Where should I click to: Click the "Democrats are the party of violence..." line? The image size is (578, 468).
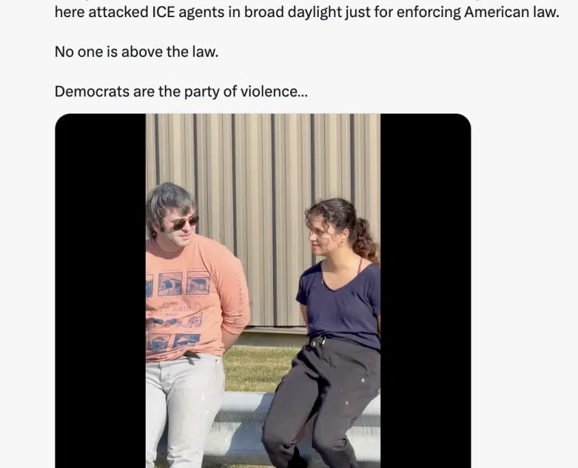coord(181,92)
